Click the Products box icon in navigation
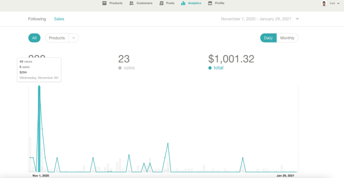Image resolution: width=344 pixels, height=178 pixels. (x=104, y=3)
